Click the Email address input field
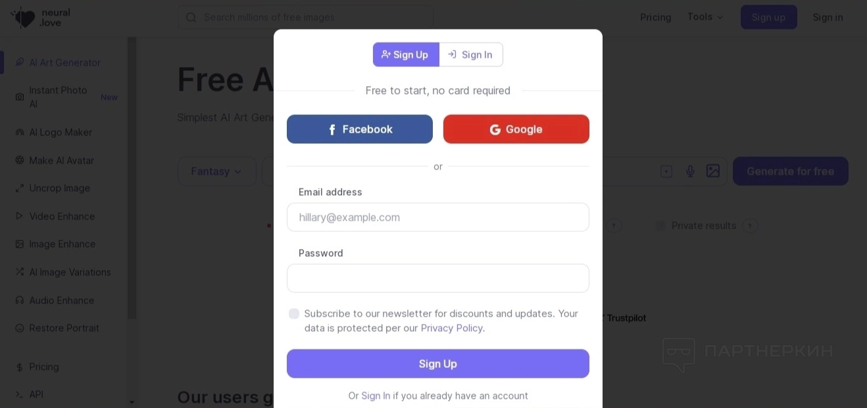Viewport: 867px width, 408px height. point(438,217)
